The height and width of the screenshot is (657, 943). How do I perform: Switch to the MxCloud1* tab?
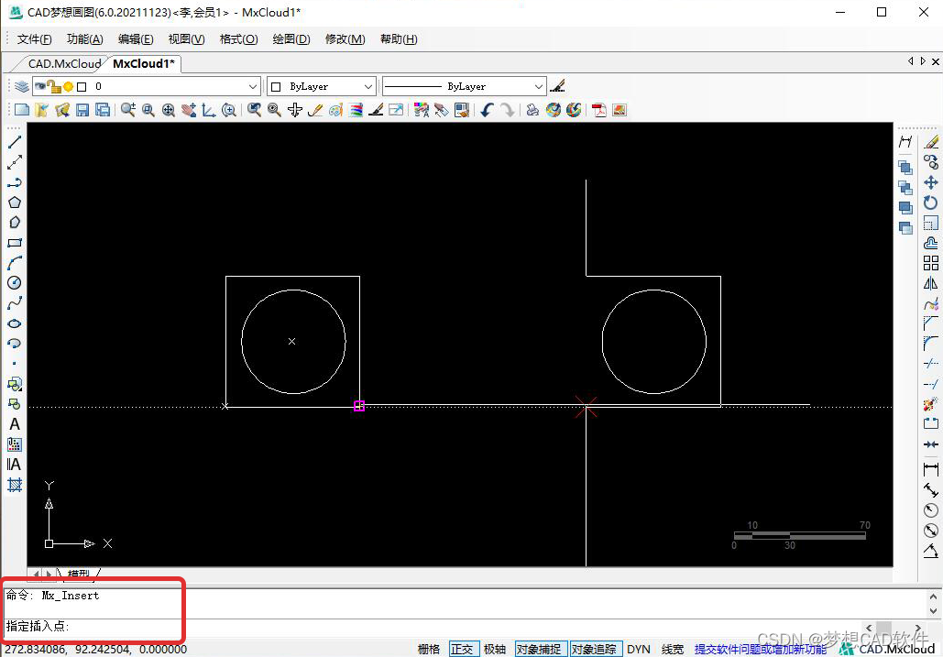144,64
